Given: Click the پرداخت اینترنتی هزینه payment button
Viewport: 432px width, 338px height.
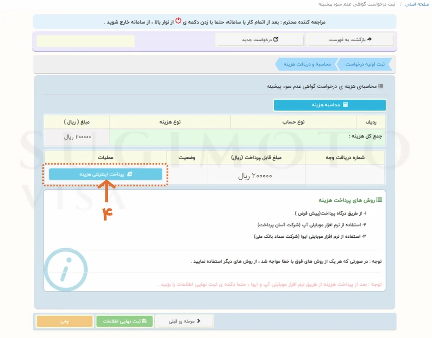Looking at the screenshot, I should point(105,174).
